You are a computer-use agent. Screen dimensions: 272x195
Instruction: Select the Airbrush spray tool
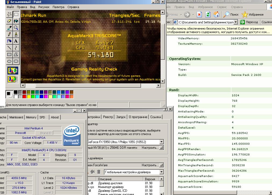pos(9,41)
